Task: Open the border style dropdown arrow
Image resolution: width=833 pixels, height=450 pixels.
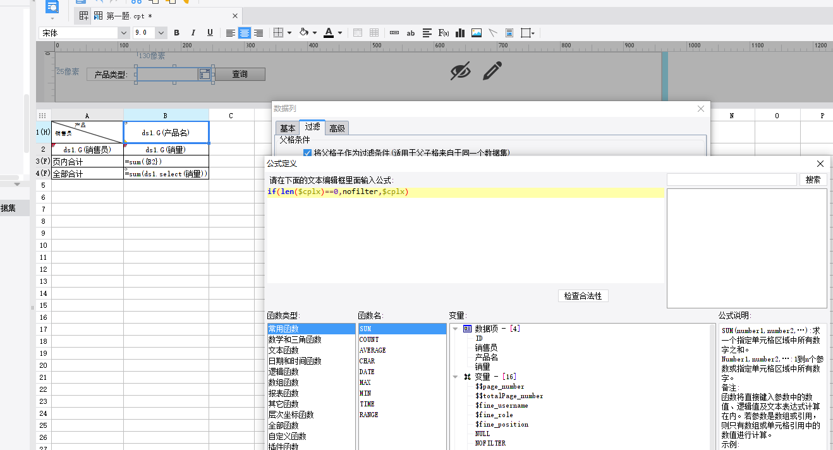Action: click(289, 33)
